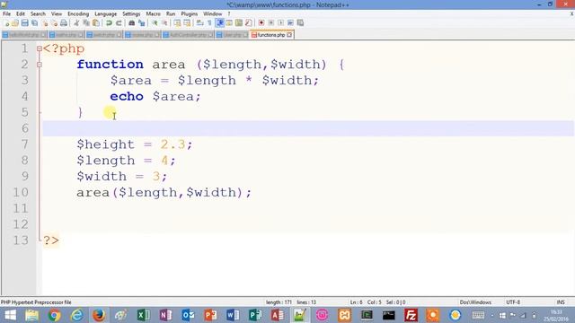Toggle the highlighted indent guide button
The width and height of the screenshot is (575, 323).
point(219,23)
